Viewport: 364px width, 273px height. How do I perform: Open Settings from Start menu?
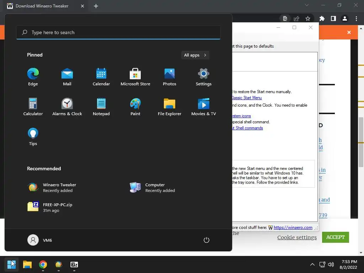pyautogui.click(x=204, y=77)
